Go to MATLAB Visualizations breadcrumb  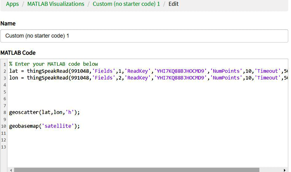coord(55,4)
